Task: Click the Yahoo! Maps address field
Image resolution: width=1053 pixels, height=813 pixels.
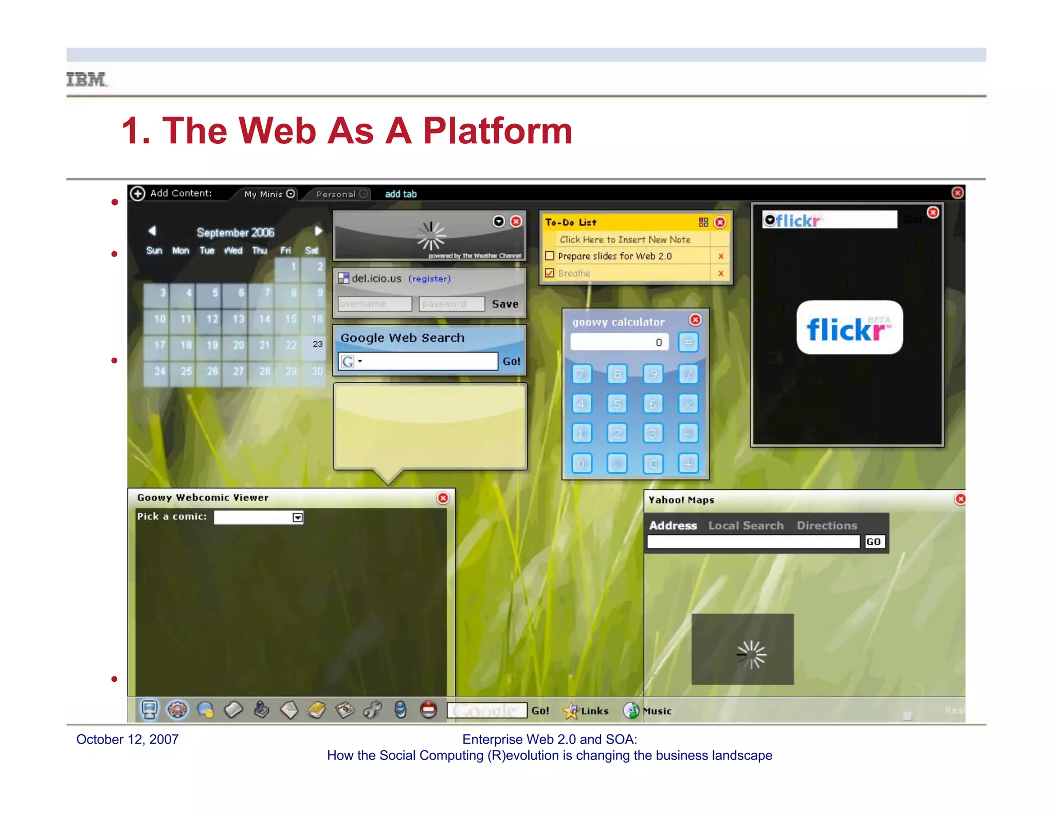Action: pyautogui.click(x=753, y=542)
